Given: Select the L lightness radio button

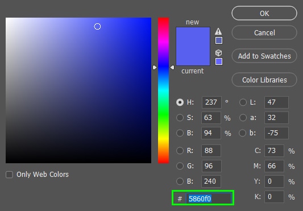Looking at the screenshot, I should point(243,102).
